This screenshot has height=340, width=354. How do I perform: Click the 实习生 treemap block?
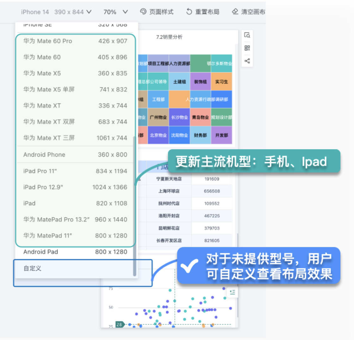[x=221, y=82]
